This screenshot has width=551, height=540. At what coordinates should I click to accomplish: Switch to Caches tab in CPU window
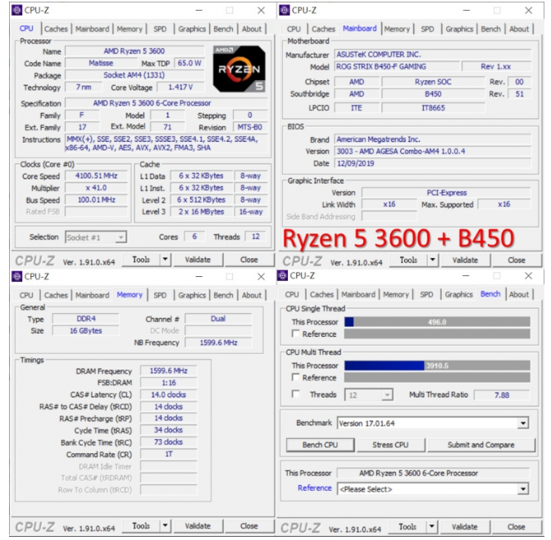pos(56,29)
